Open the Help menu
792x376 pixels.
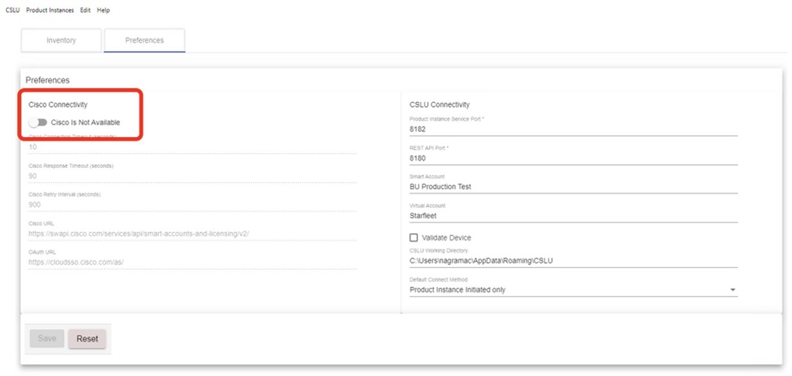103,10
